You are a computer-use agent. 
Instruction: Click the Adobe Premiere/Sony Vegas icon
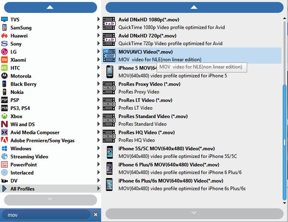tap(5, 141)
